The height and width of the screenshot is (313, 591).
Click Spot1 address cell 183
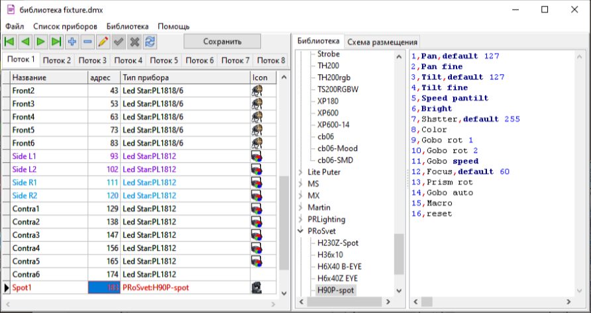[104, 288]
